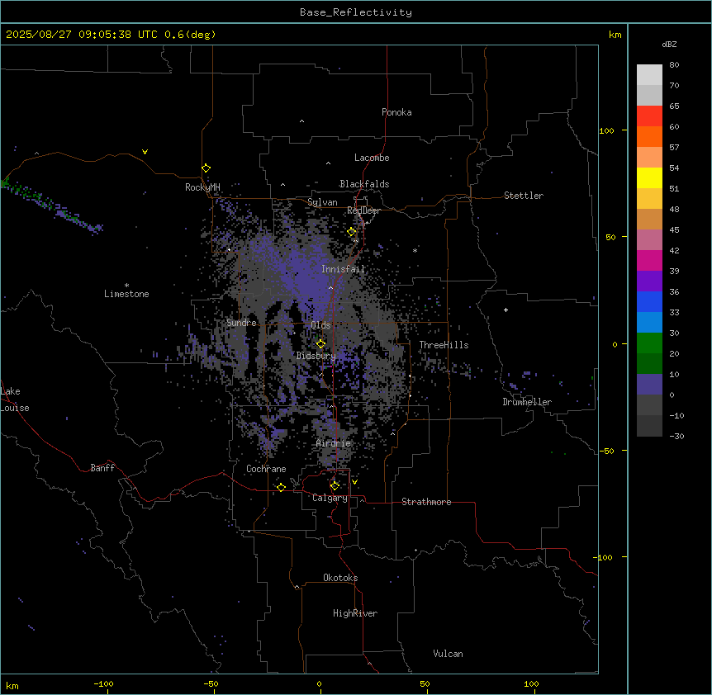
Task: Click the 0 tick on the bottom axis
Action: point(319,683)
